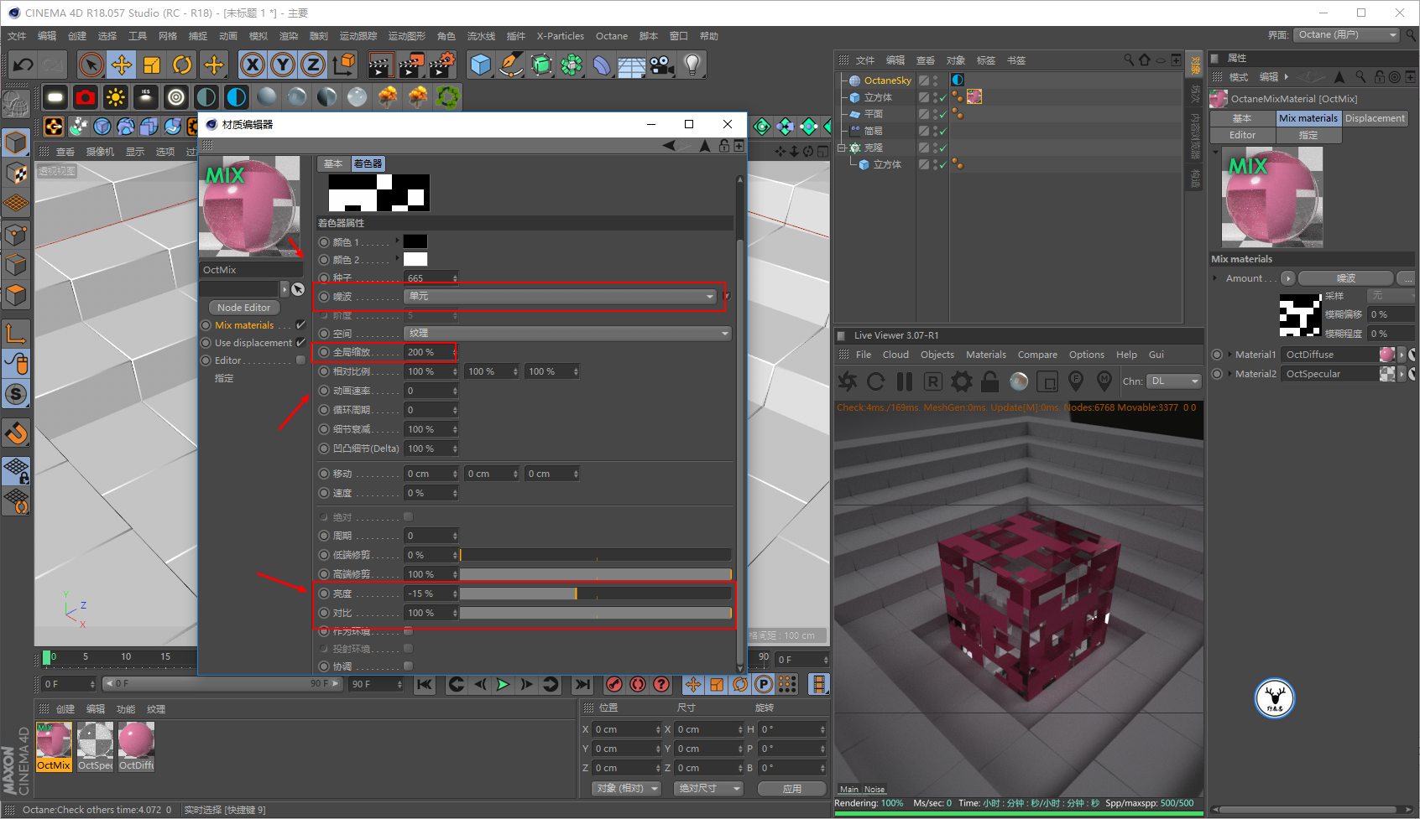This screenshot has width=1420, height=819.
Task: Add an Octane daylight sun
Action: tap(116, 97)
